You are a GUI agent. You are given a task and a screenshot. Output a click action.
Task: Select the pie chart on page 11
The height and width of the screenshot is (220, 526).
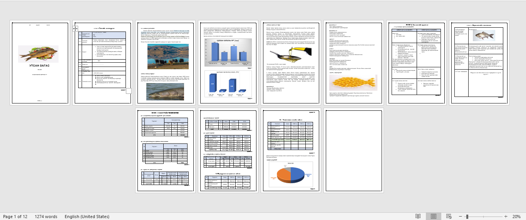[x=291, y=175]
